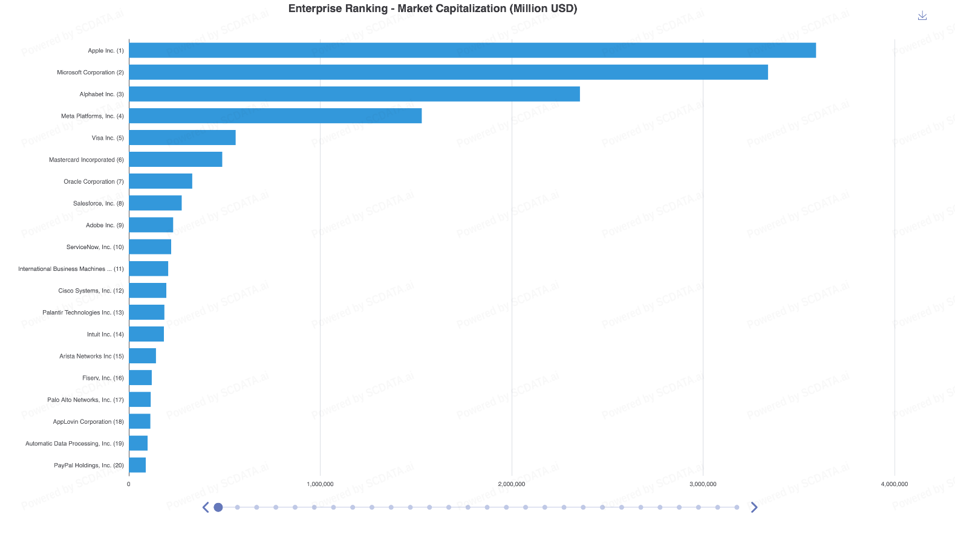Select the second dot on the timeline

click(x=238, y=507)
